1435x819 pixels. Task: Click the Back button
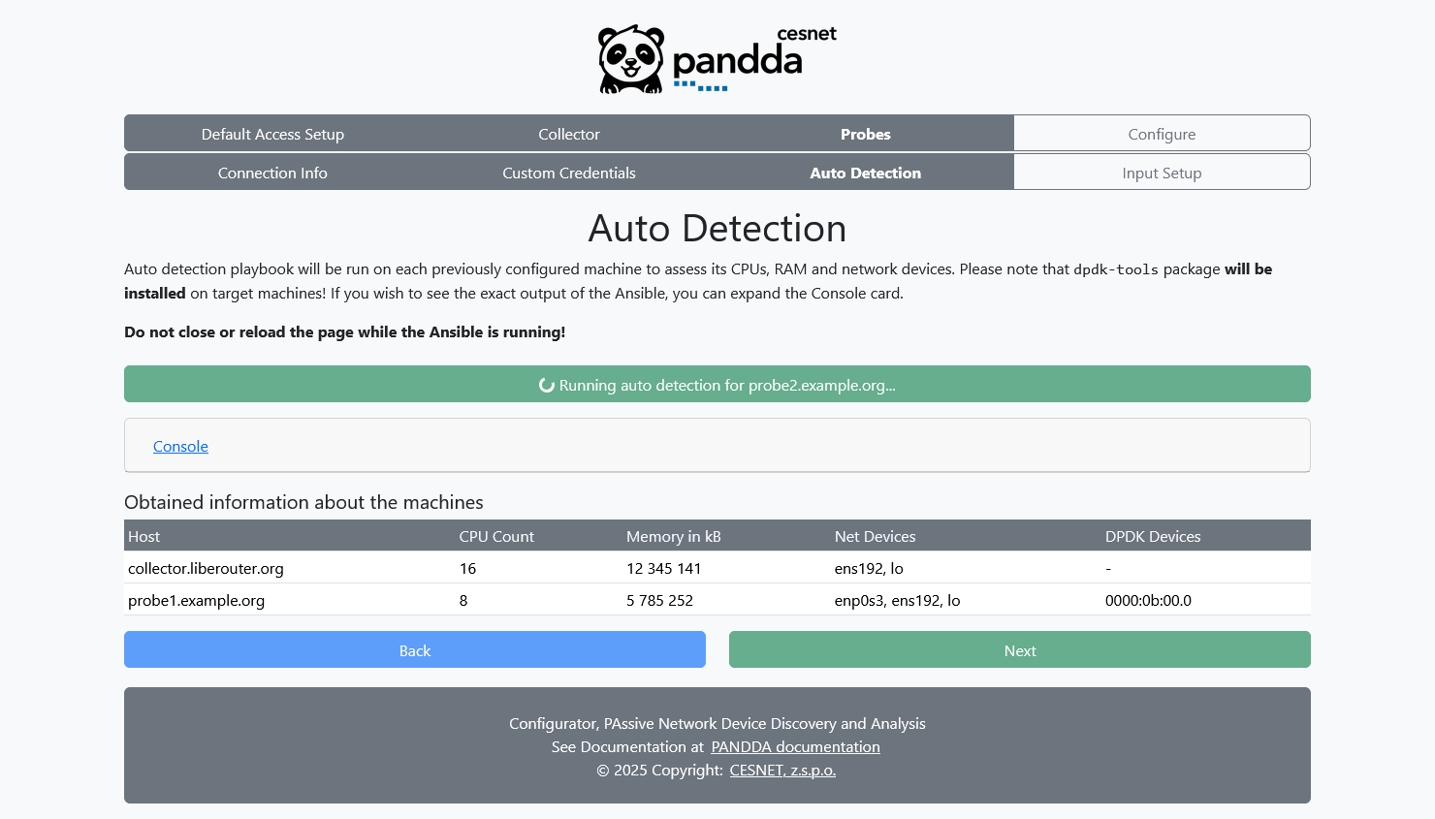[x=414, y=649]
